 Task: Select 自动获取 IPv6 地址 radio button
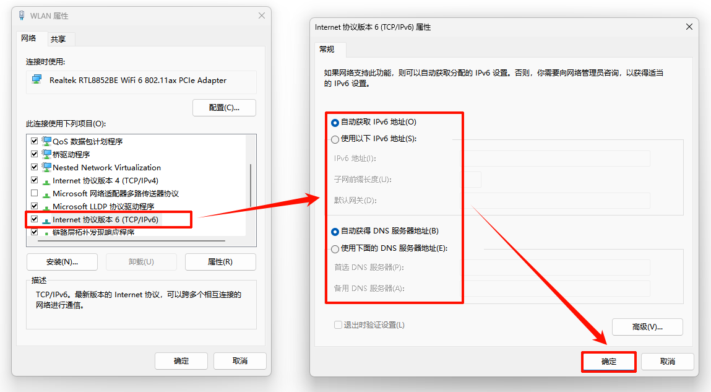335,123
